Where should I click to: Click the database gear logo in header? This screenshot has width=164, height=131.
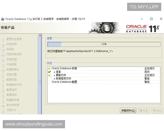[x=106, y=28]
